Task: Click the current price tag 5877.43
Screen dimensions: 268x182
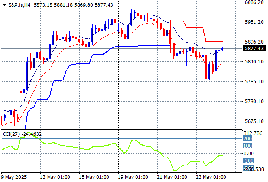Action: [x=255, y=49]
